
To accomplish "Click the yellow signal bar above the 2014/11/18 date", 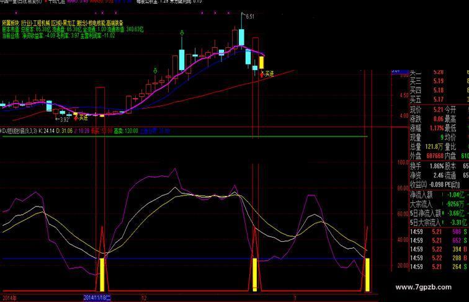I will [x=102, y=275].
